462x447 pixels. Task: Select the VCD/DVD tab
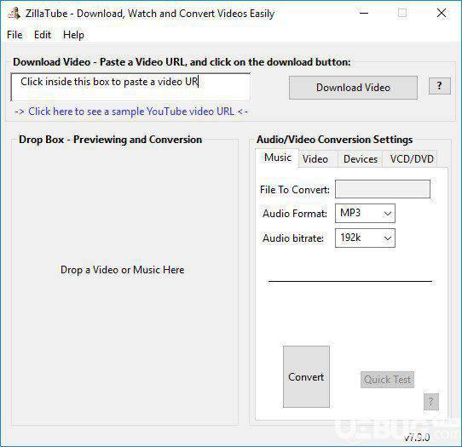coord(412,159)
